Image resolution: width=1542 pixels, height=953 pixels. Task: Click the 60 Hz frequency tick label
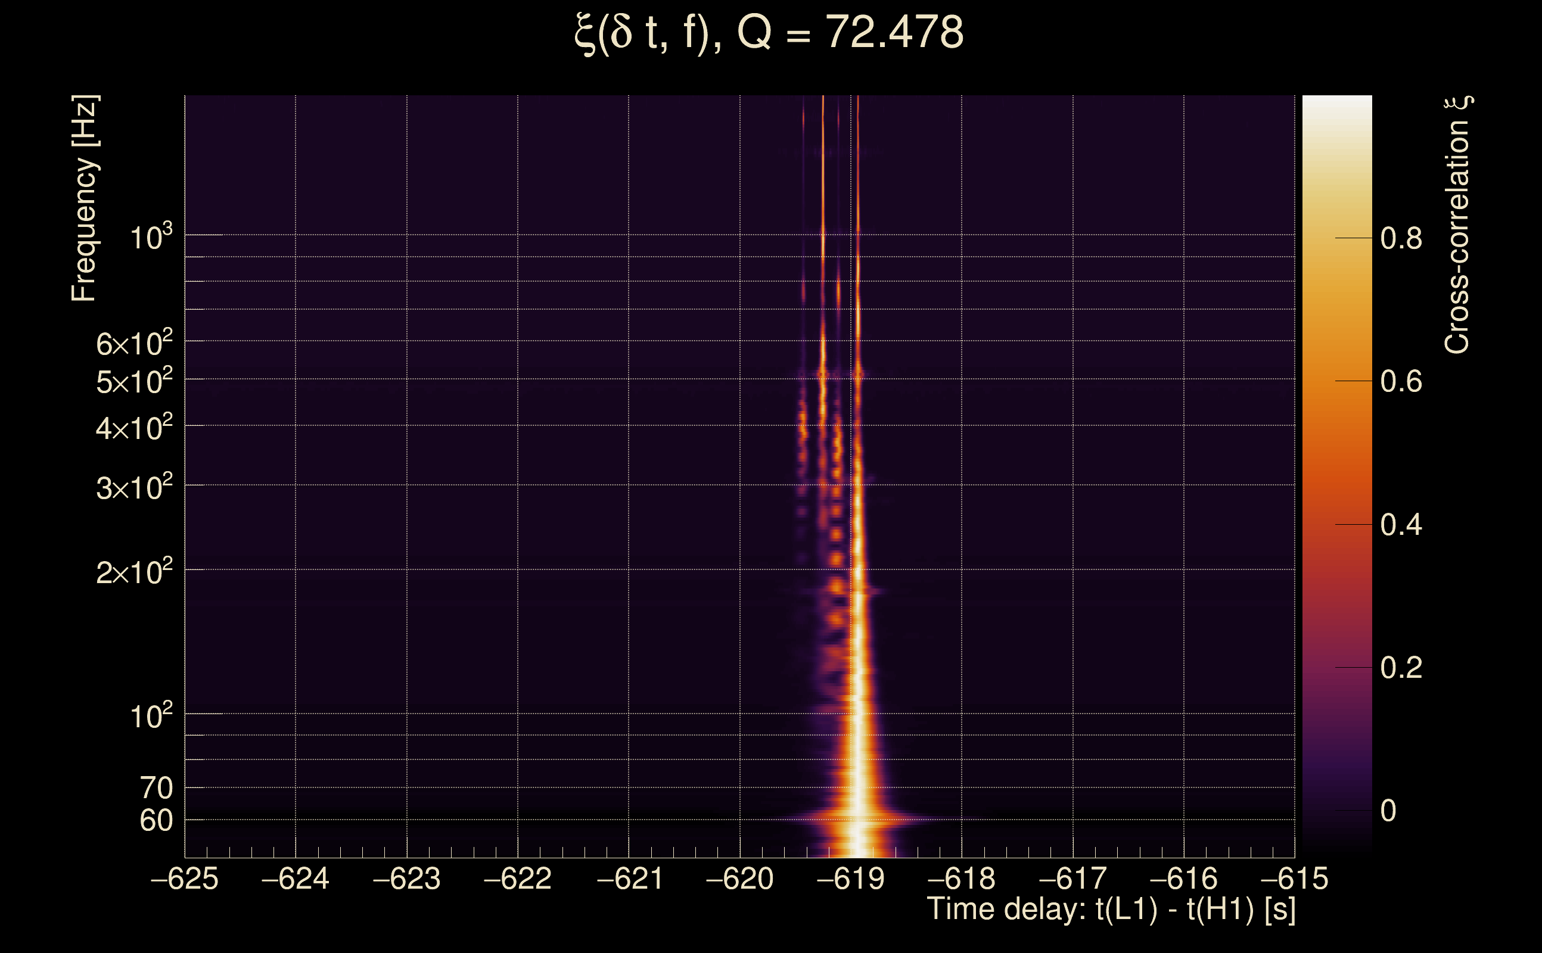pyautogui.click(x=156, y=821)
